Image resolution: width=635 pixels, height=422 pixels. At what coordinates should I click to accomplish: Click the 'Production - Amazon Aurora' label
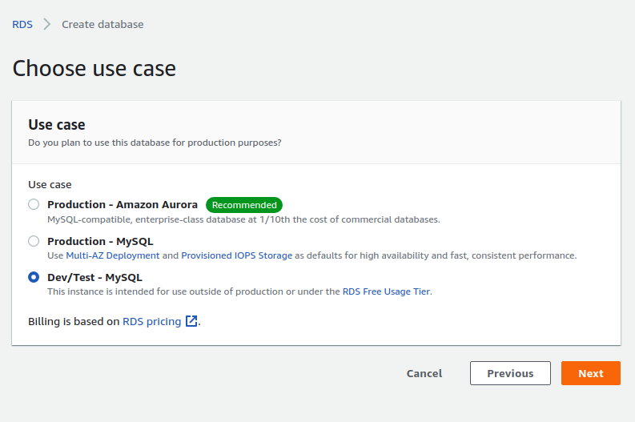click(123, 204)
